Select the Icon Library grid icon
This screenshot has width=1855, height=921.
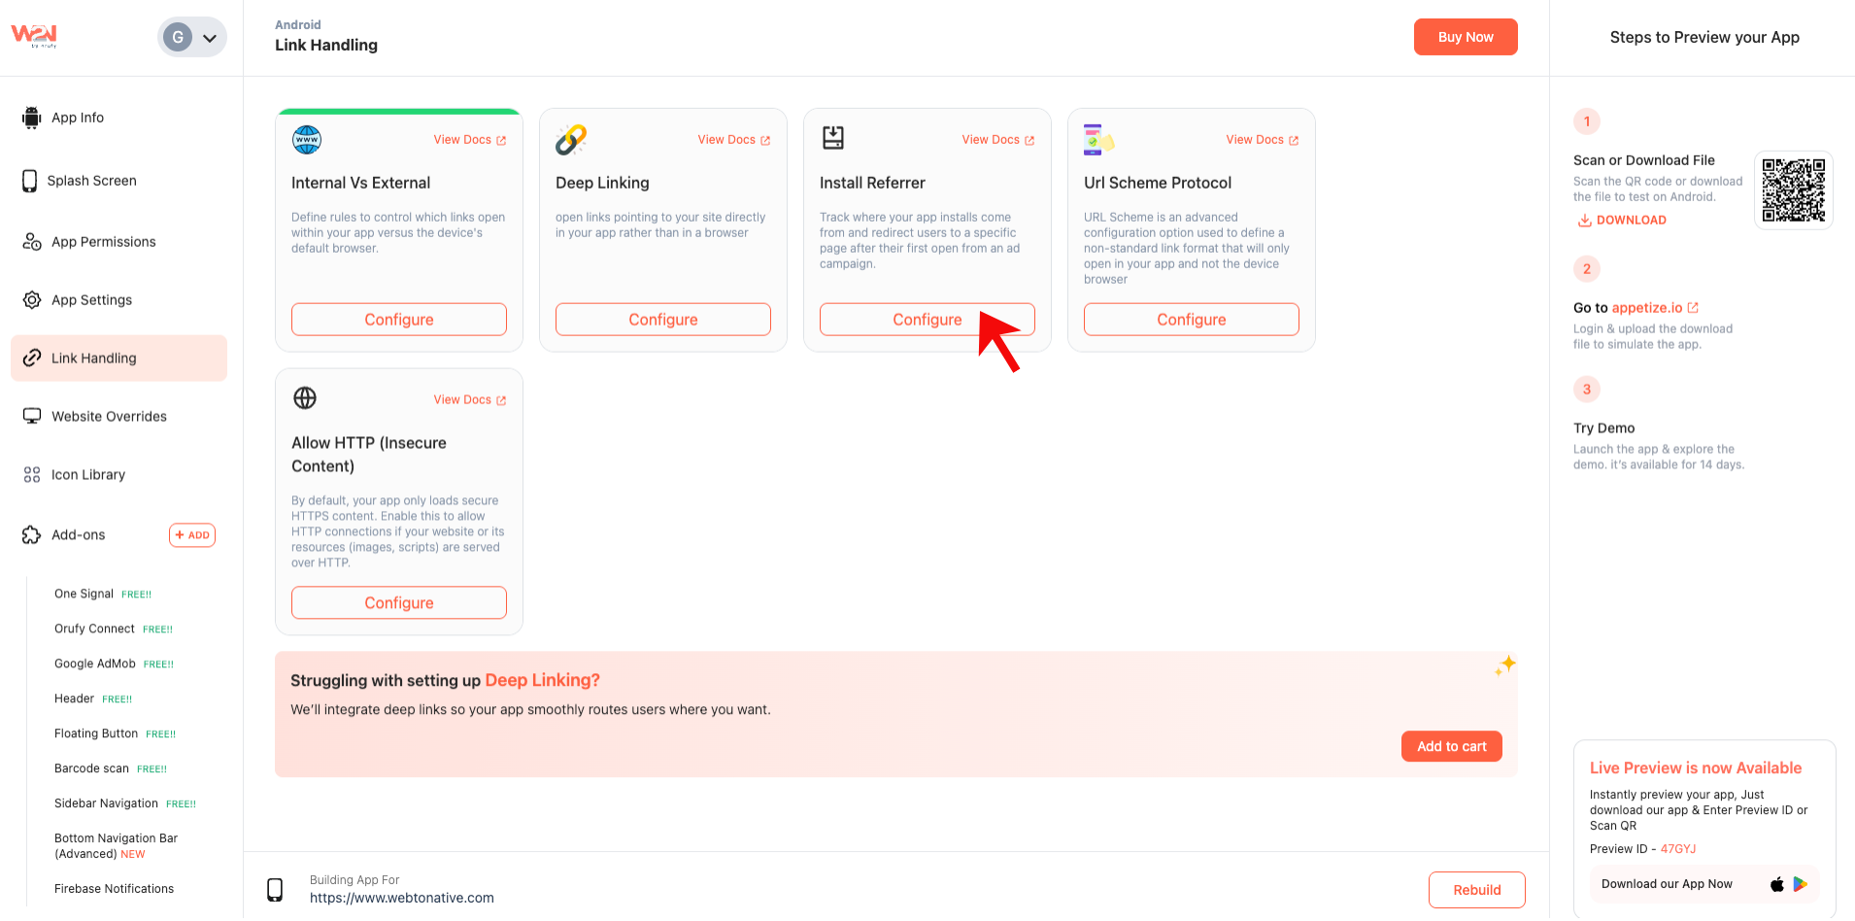30,474
